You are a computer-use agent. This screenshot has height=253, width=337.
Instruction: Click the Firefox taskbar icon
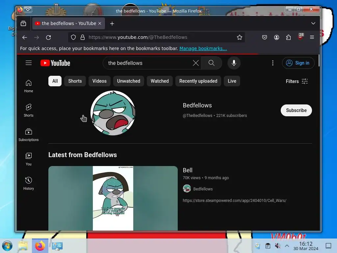(40, 246)
